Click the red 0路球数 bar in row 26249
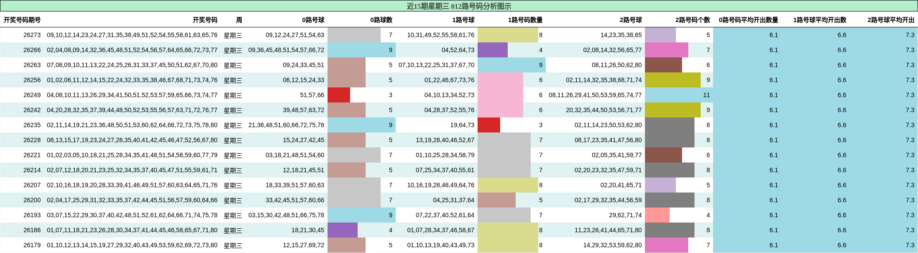 (x=339, y=95)
